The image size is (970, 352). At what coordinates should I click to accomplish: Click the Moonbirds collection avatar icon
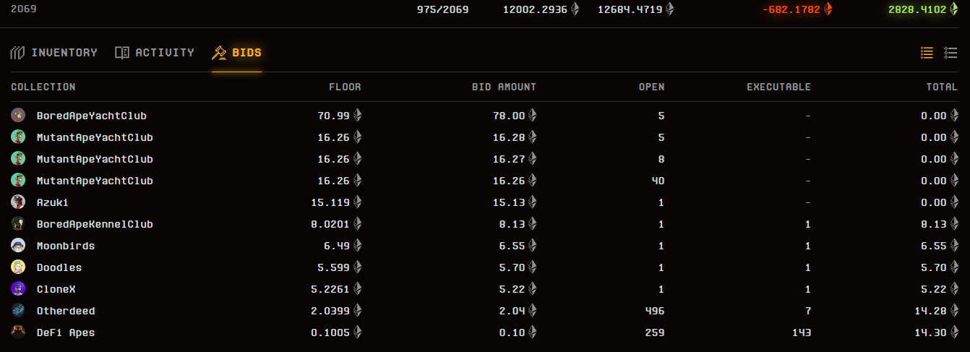18,246
